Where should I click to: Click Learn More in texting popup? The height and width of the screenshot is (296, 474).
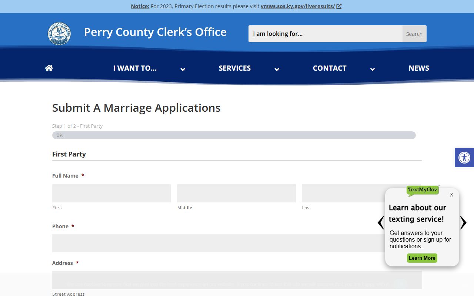click(x=422, y=258)
